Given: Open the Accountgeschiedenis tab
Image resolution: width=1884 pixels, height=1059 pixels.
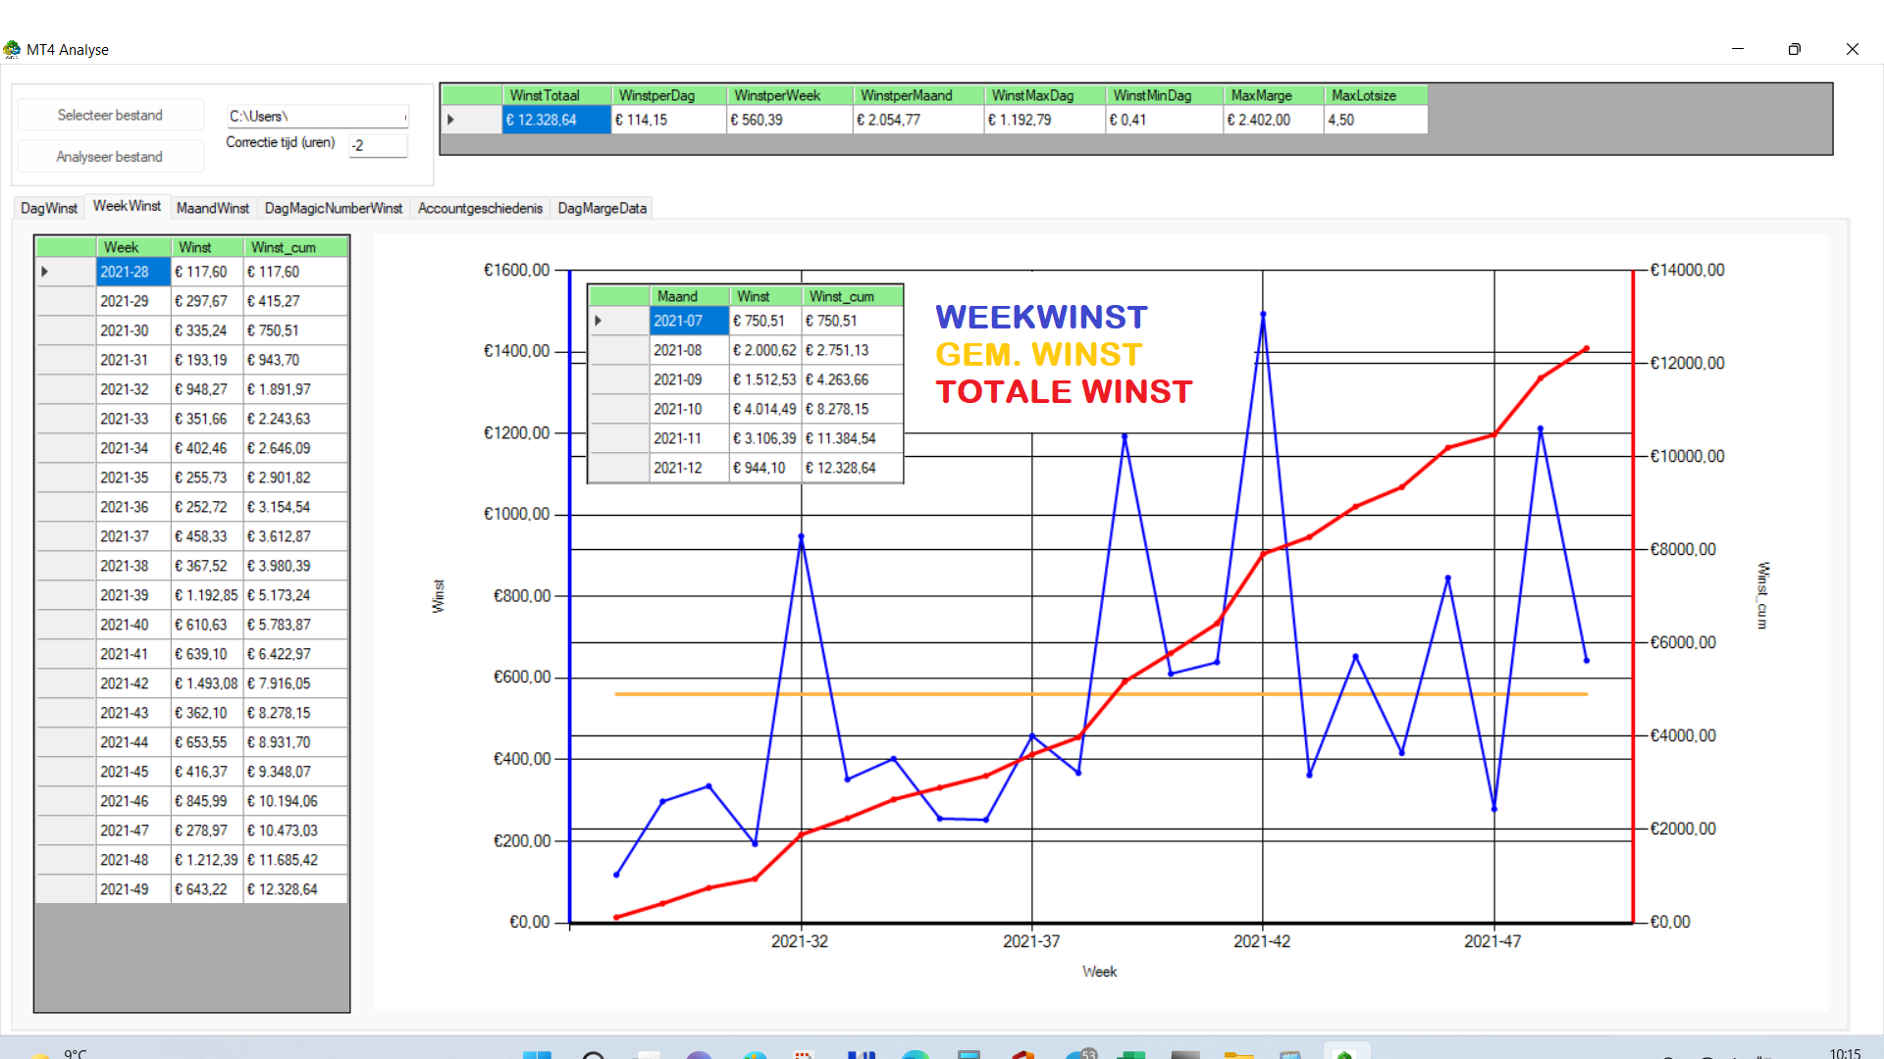Looking at the screenshot, I should [480, 208].
